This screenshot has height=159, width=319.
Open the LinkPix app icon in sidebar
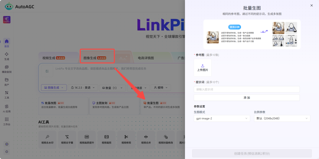tap(7, 20)
